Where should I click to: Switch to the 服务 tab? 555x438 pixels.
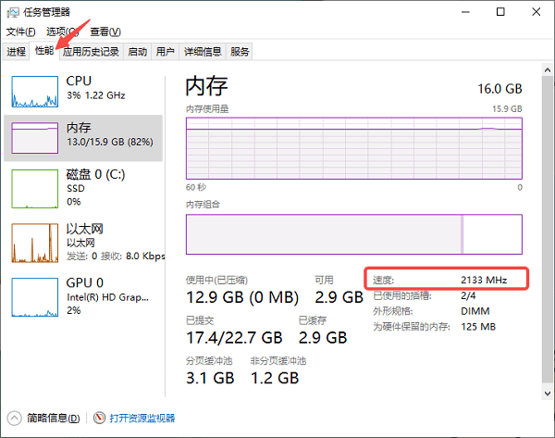click(240, 52)
